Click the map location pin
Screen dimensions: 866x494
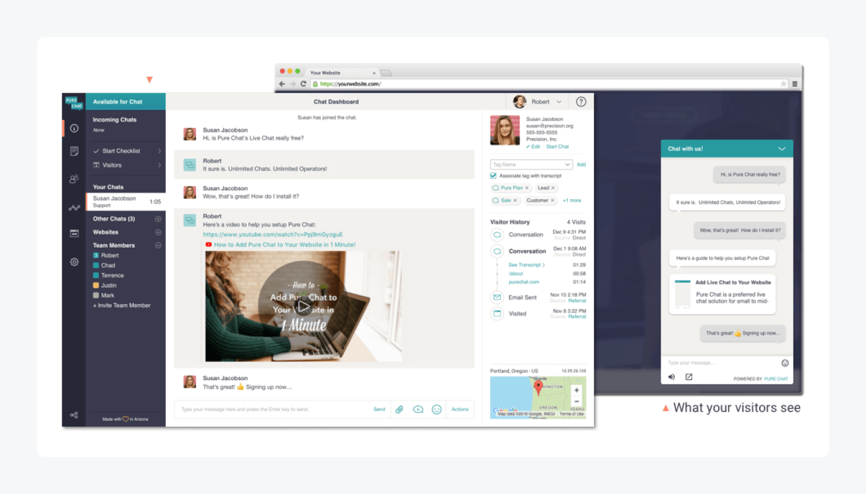coord(538,388)
